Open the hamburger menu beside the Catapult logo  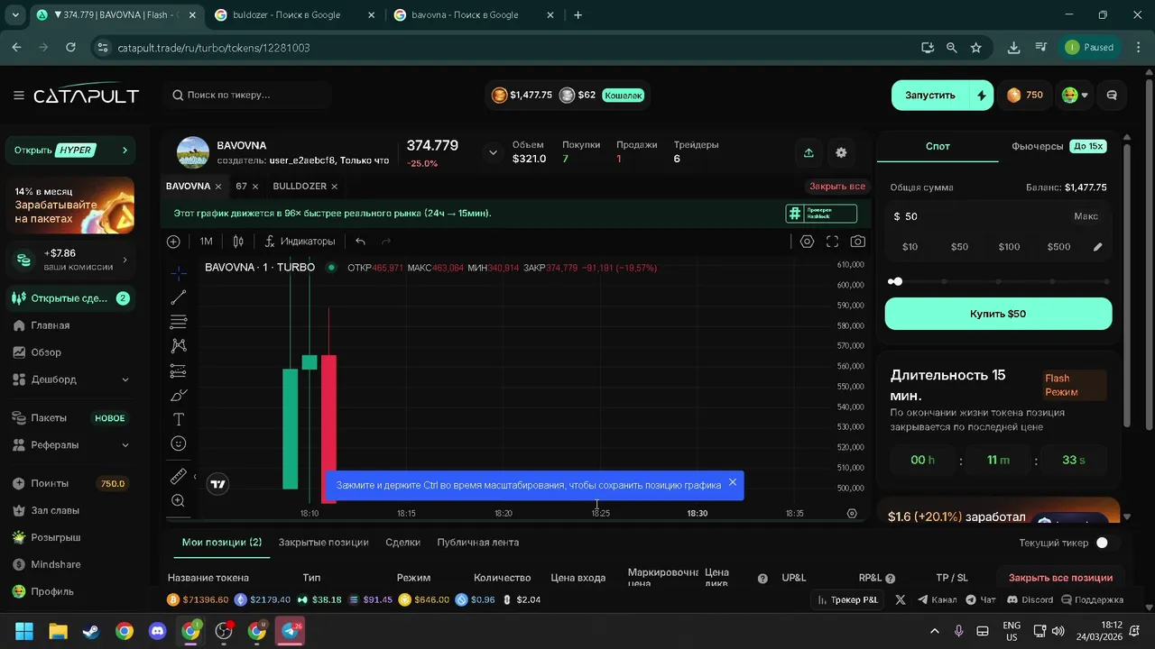(x=18, y=96)
